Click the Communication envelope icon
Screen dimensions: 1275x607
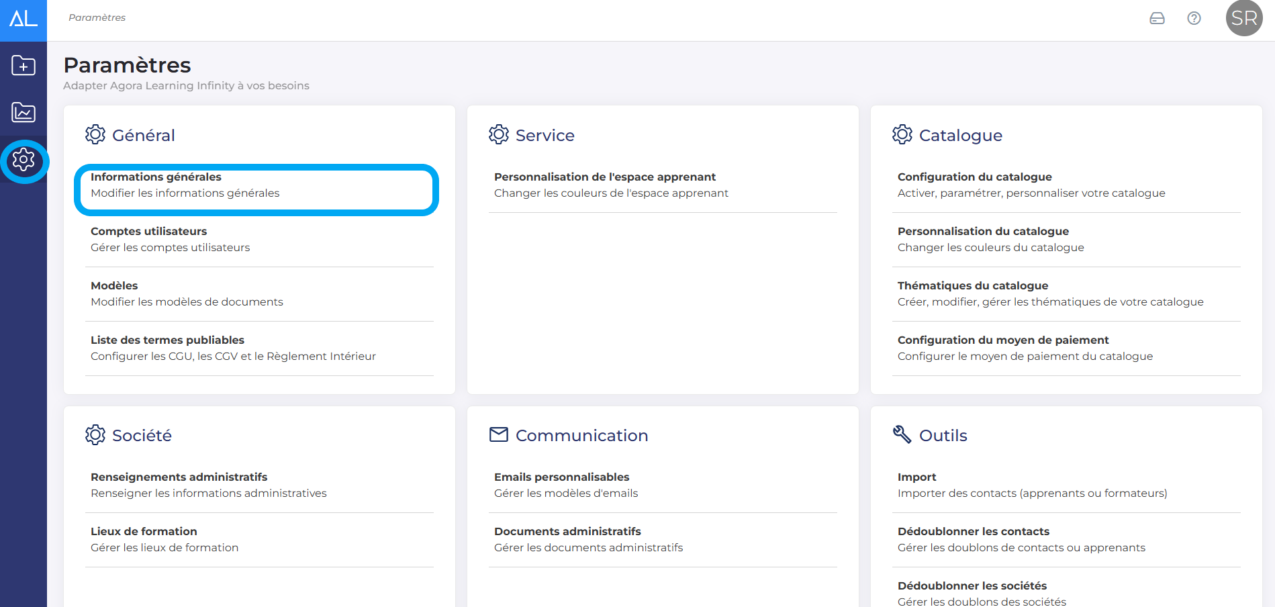click(x=498, y=435)
